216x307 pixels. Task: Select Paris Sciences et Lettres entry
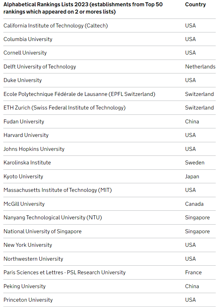click(x=65, y=273)
